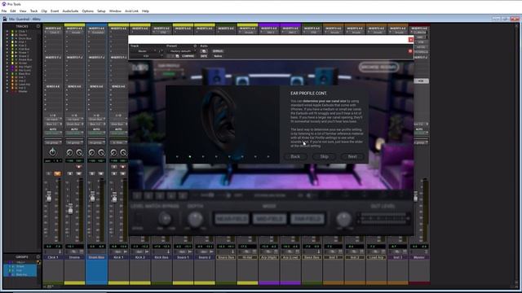Click the right pan knob on Drum Bus channel
This screenshot has height=293, width=522.
[101, 152]
